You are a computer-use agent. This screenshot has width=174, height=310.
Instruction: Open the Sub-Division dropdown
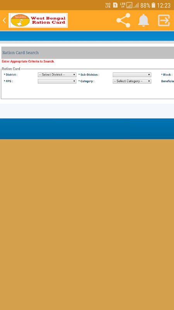click(x=132, y=75)
